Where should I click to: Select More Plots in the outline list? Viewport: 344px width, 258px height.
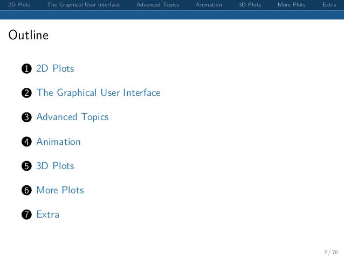pos(60,190)
